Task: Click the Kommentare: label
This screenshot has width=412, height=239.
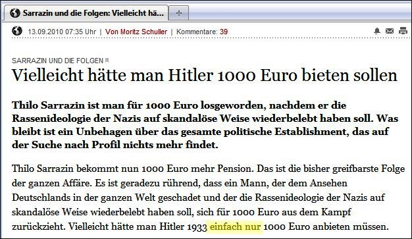Action: pos(197,32)
